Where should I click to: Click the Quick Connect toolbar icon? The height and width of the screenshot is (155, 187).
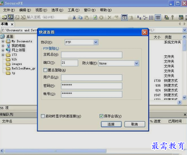point(11,17)
